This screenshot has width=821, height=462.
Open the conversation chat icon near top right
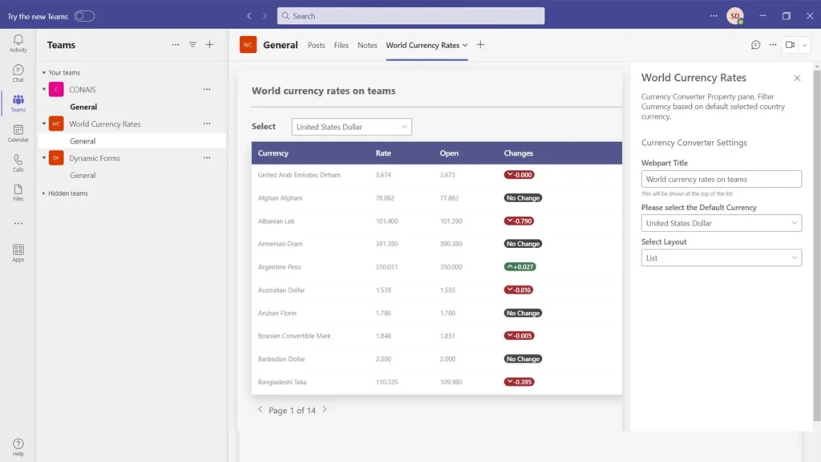point(754,46)
